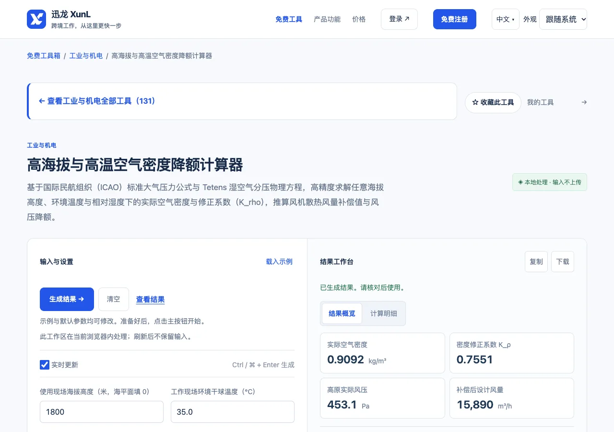Toggle the 实时更新 checkbox

pyautogui.click(x=45, y=365)
